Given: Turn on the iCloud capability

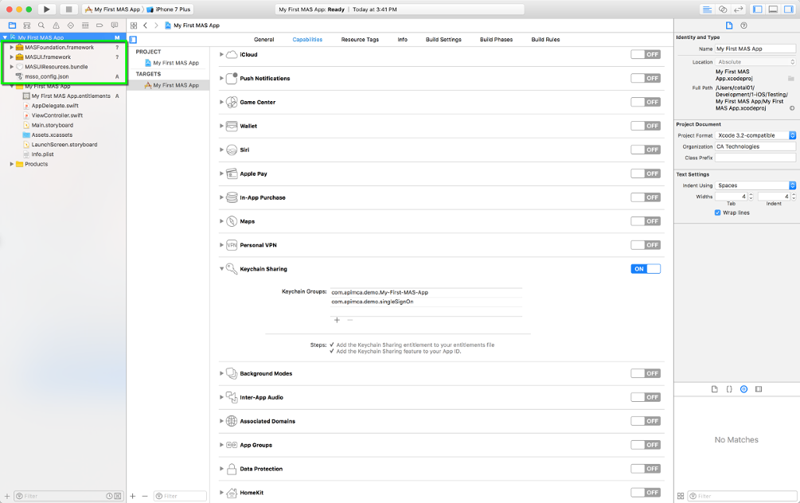Looking at the screenshot, I should [646, 55].
